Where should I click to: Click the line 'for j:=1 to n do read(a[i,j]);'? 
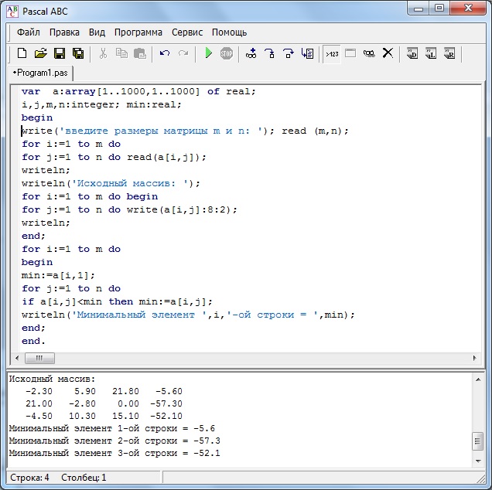point(114,157)
